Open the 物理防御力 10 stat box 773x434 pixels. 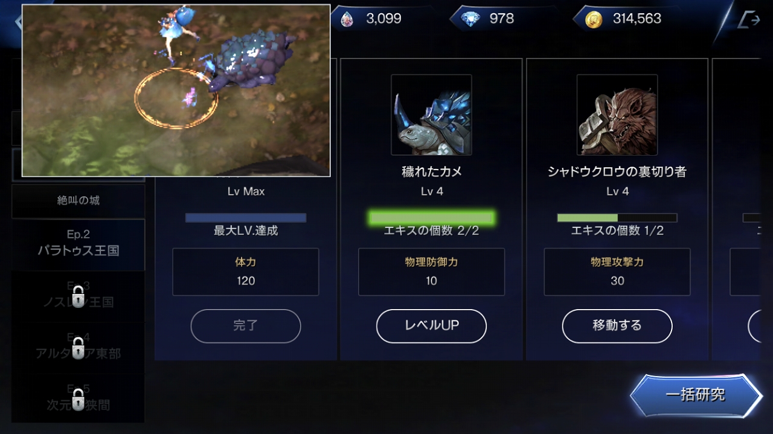tap(431, 272)
